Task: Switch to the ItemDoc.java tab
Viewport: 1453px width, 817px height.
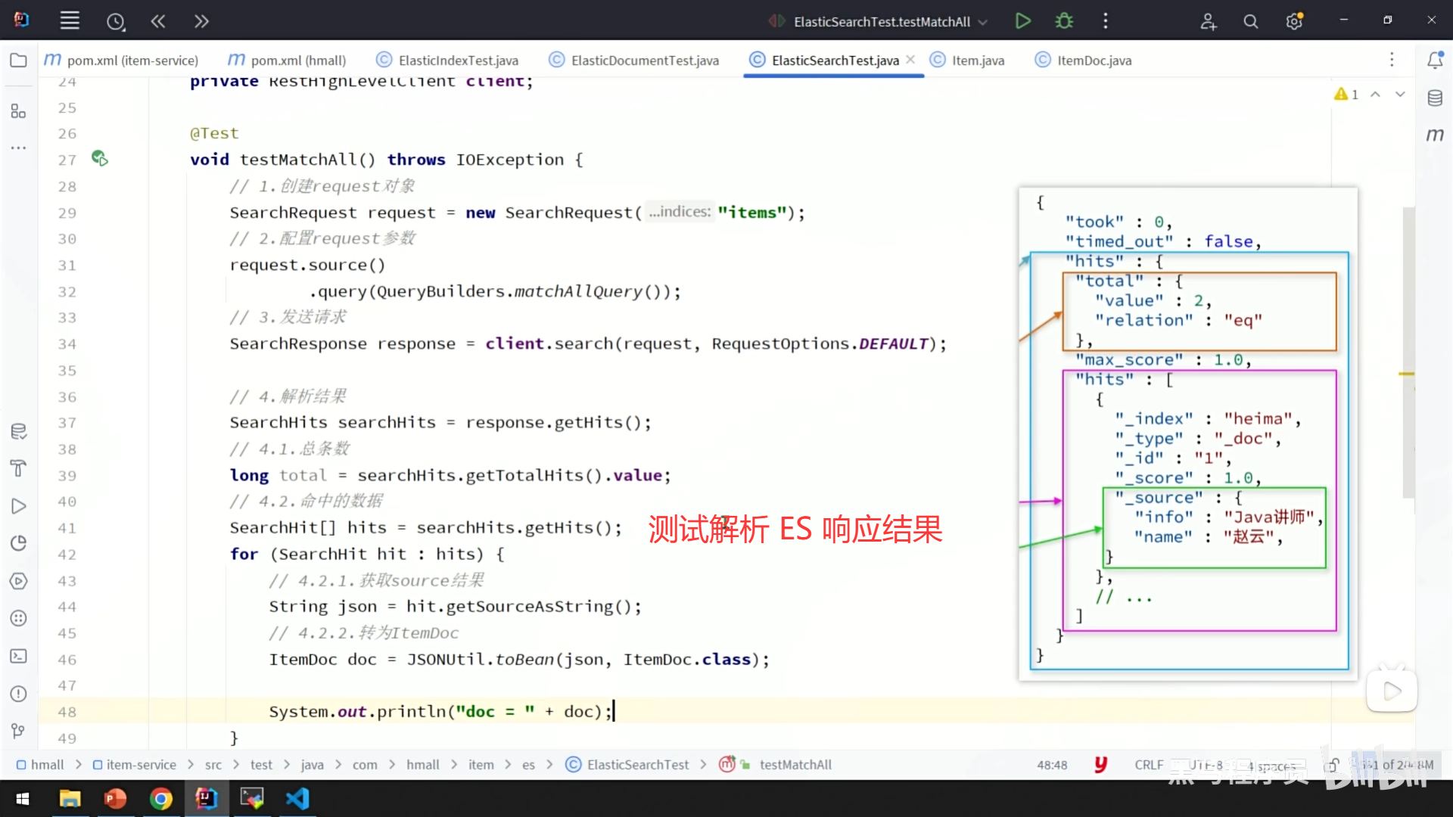Action: (1093, 61)
